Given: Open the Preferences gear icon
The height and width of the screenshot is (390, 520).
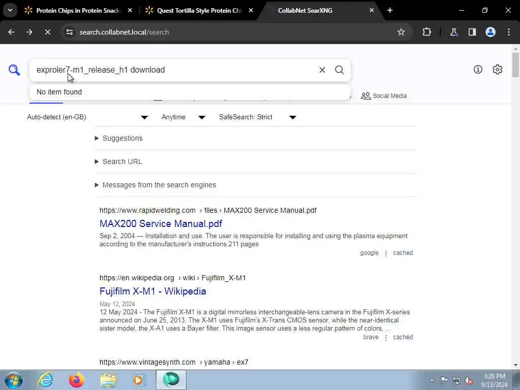Looking at the screenshot, I should click(498, 69).
